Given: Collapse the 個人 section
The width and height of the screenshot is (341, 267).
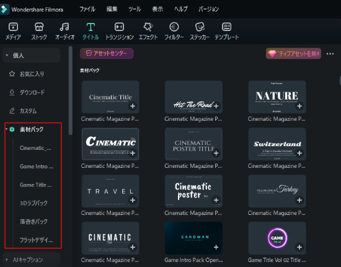Looking at the screenshot, I should click(x=7, y=55).
